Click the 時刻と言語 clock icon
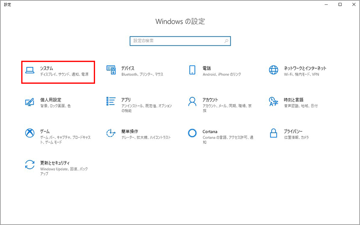The image size is (360, 225). pos(274,101)
